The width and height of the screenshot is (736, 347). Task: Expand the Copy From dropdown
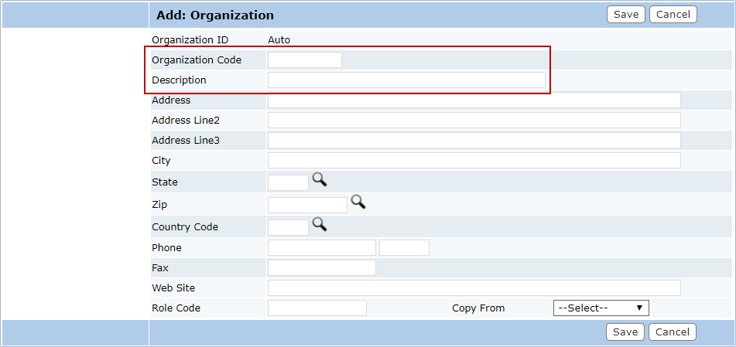tap(601, 308)
